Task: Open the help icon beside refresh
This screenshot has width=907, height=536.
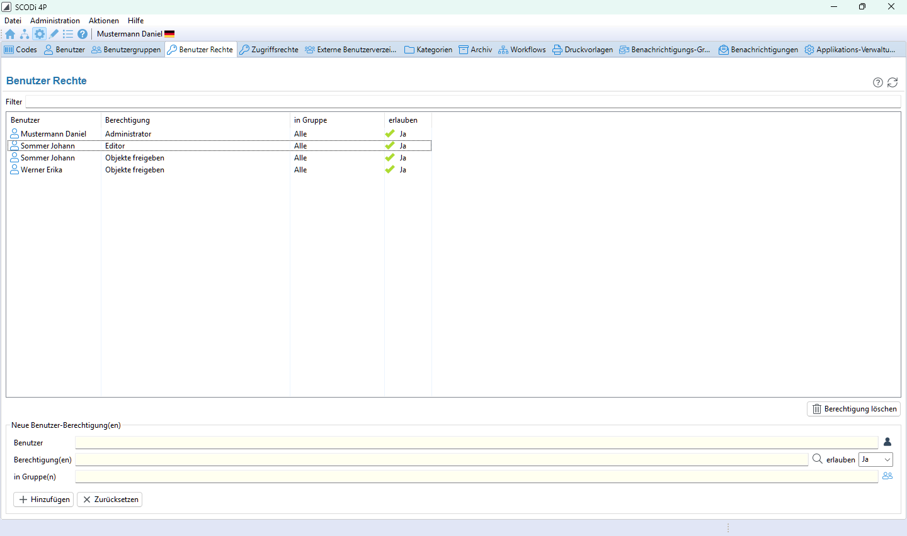Action: click(877, 82)
